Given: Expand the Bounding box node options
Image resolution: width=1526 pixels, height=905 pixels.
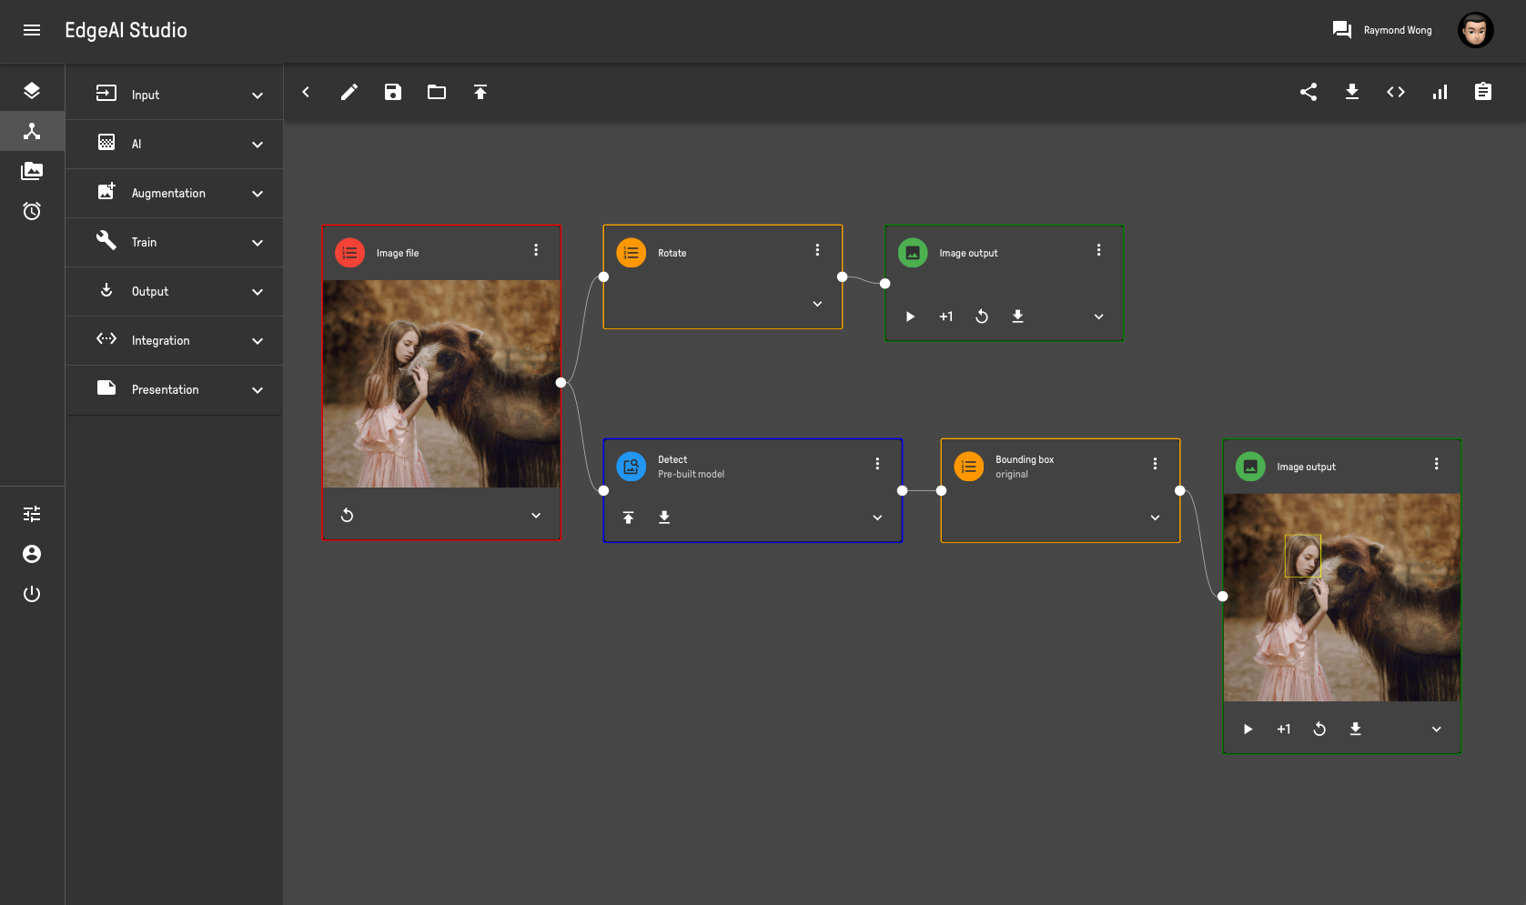Looking at the screenshot, I should pos(1155,518).
